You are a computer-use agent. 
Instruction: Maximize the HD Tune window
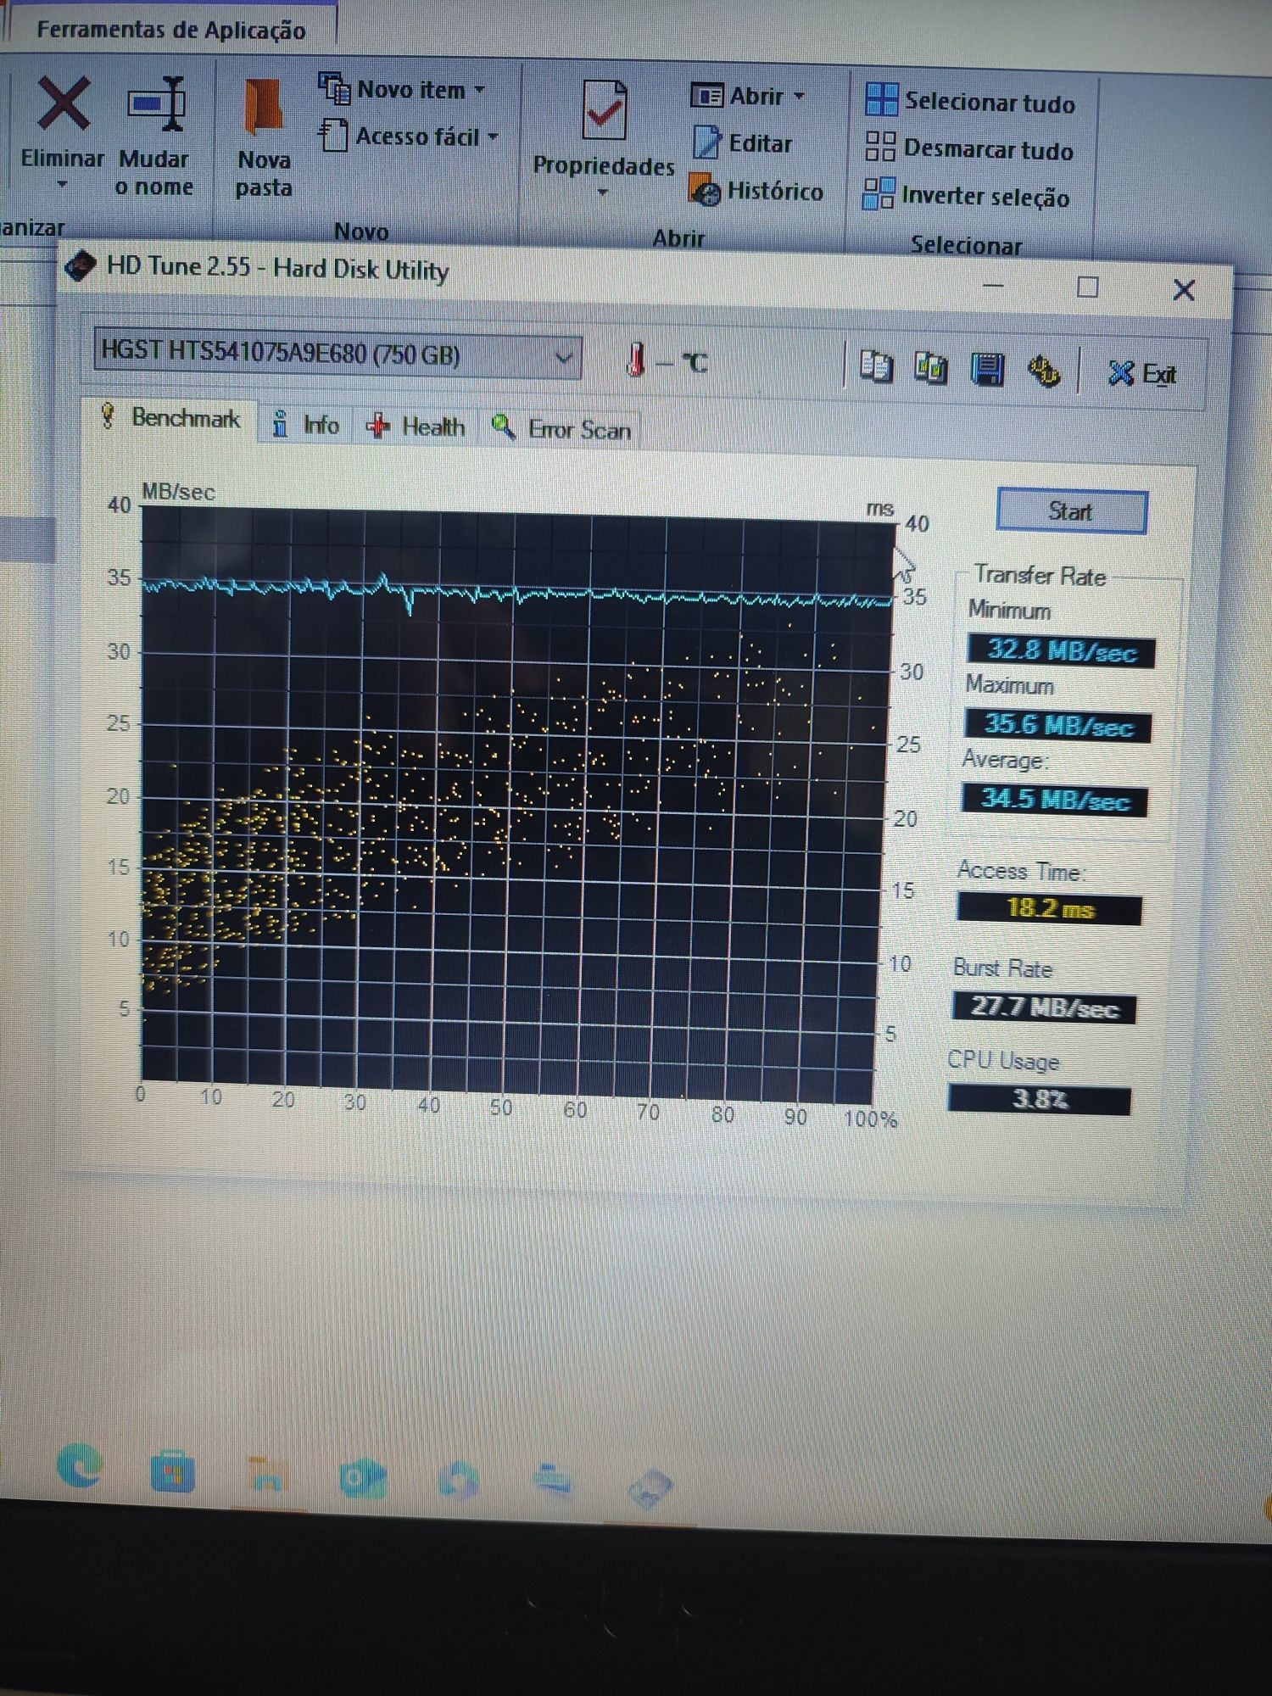[x=1087, y=287]
